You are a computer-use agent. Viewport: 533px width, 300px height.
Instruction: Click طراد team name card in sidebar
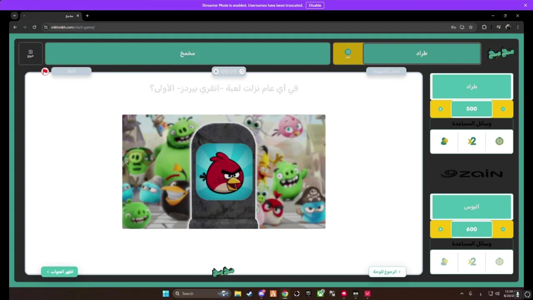(471, 87)
